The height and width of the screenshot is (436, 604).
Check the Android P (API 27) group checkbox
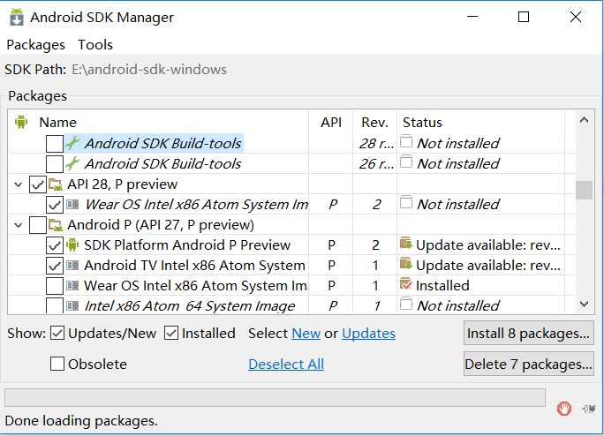[x=38, y=225]
